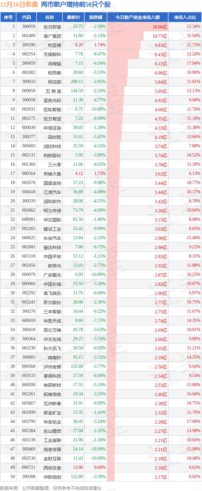Click the stock name 奋达科技
The height and width of the screenshot is (491, 202).
[52, 247]
